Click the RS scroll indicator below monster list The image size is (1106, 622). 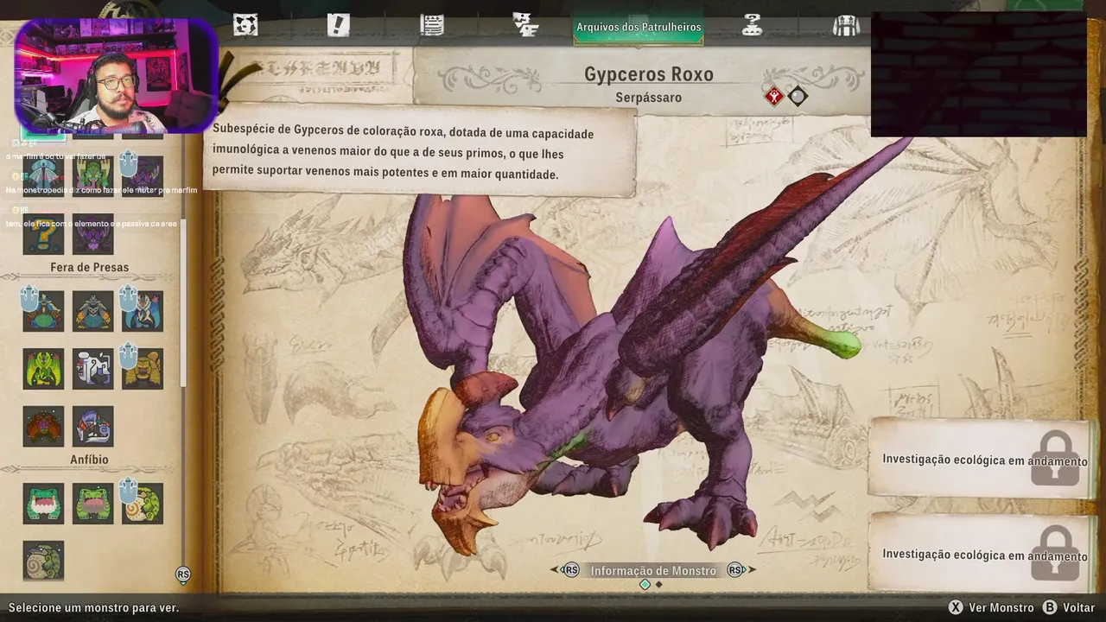[x=182, y=574]
